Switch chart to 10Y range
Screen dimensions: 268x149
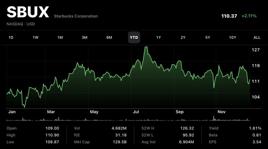(232, 37)
